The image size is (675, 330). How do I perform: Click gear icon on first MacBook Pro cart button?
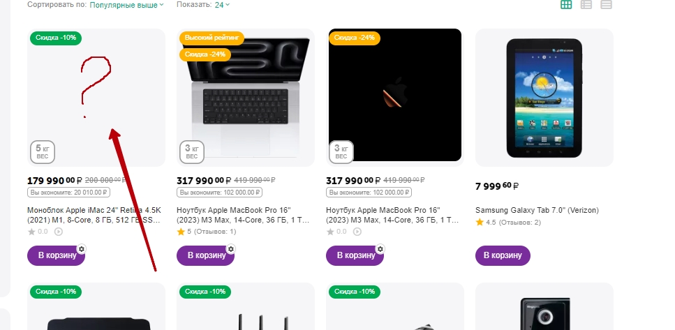pyautogui.click(x=231, y=248)
